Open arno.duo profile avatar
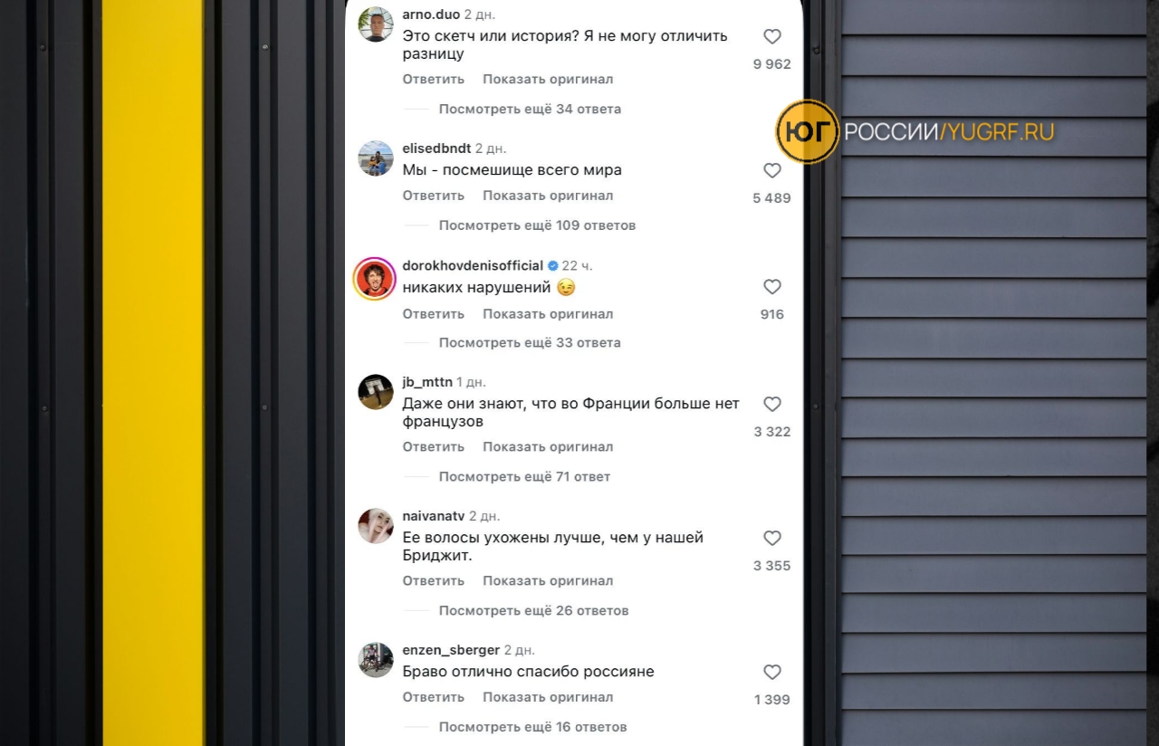 (375, 24)
